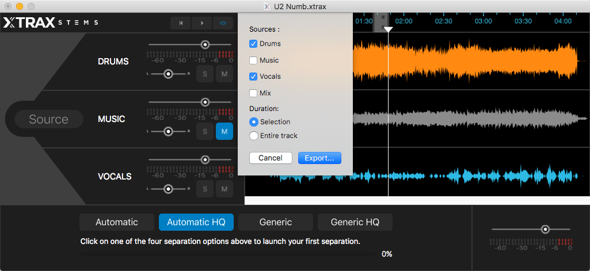Screen dimensions: 590x271
Task: Check the Music source checkbox
Action: (x=253, y=60)
